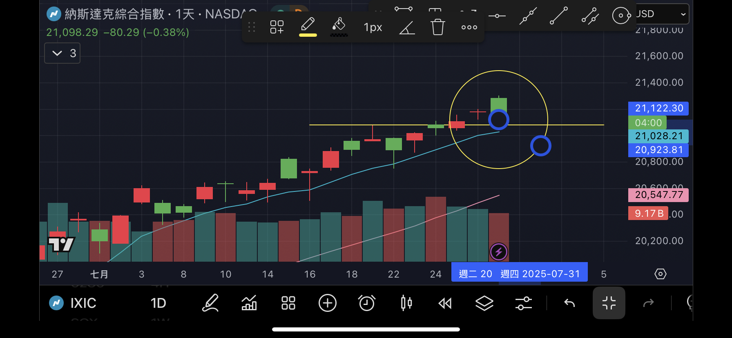Exit fullscreen using the collapse arrows button

coord(609,303)
